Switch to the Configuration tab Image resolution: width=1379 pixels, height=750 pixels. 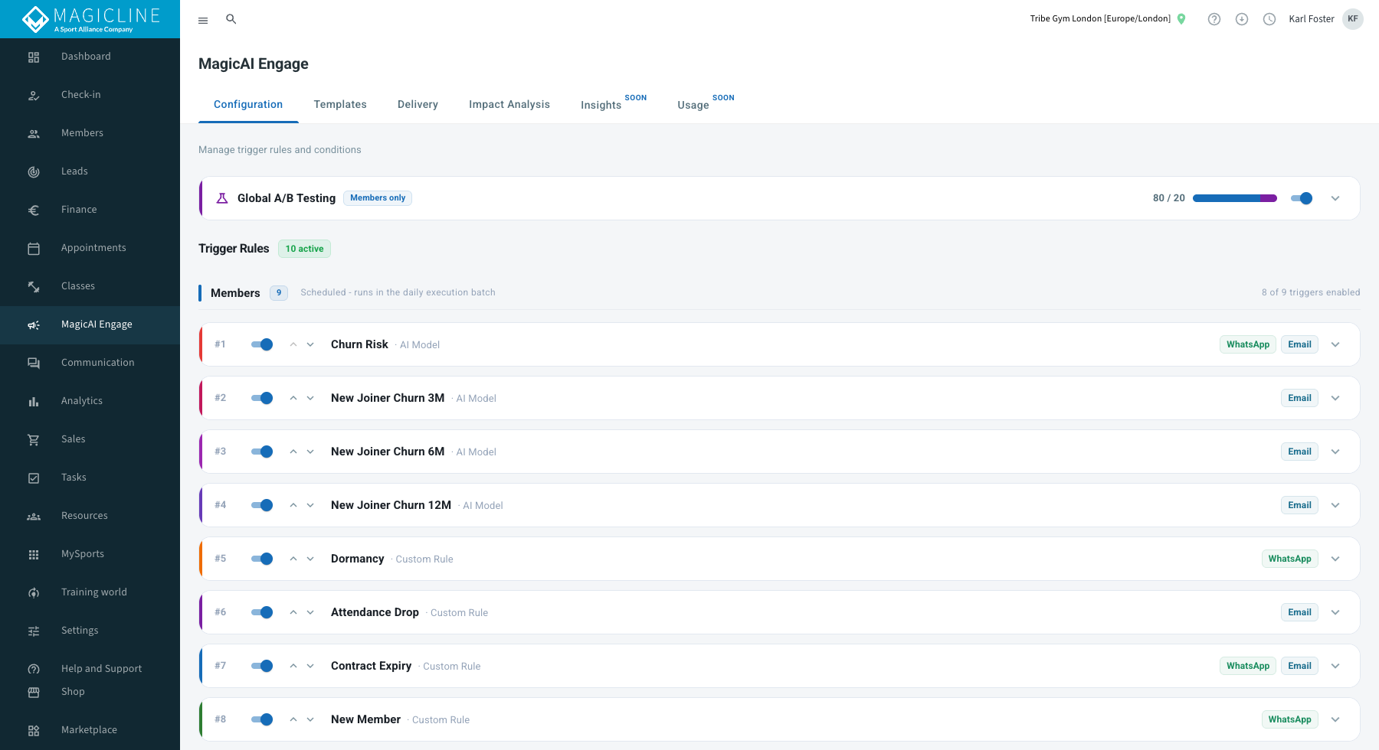click(248, 105)
